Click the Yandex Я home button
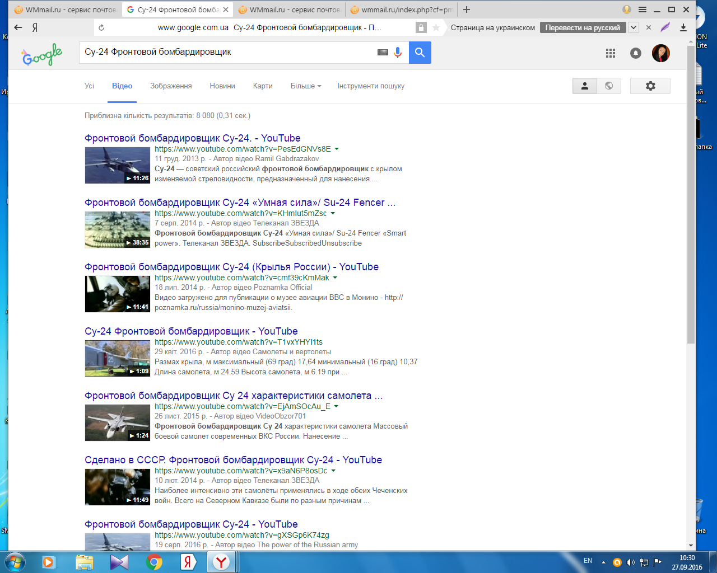 [x=35, y=27]
